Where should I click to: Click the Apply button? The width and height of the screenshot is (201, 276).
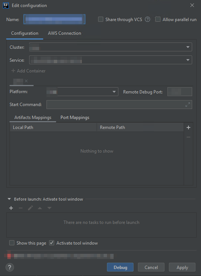[x=182, y=267]
